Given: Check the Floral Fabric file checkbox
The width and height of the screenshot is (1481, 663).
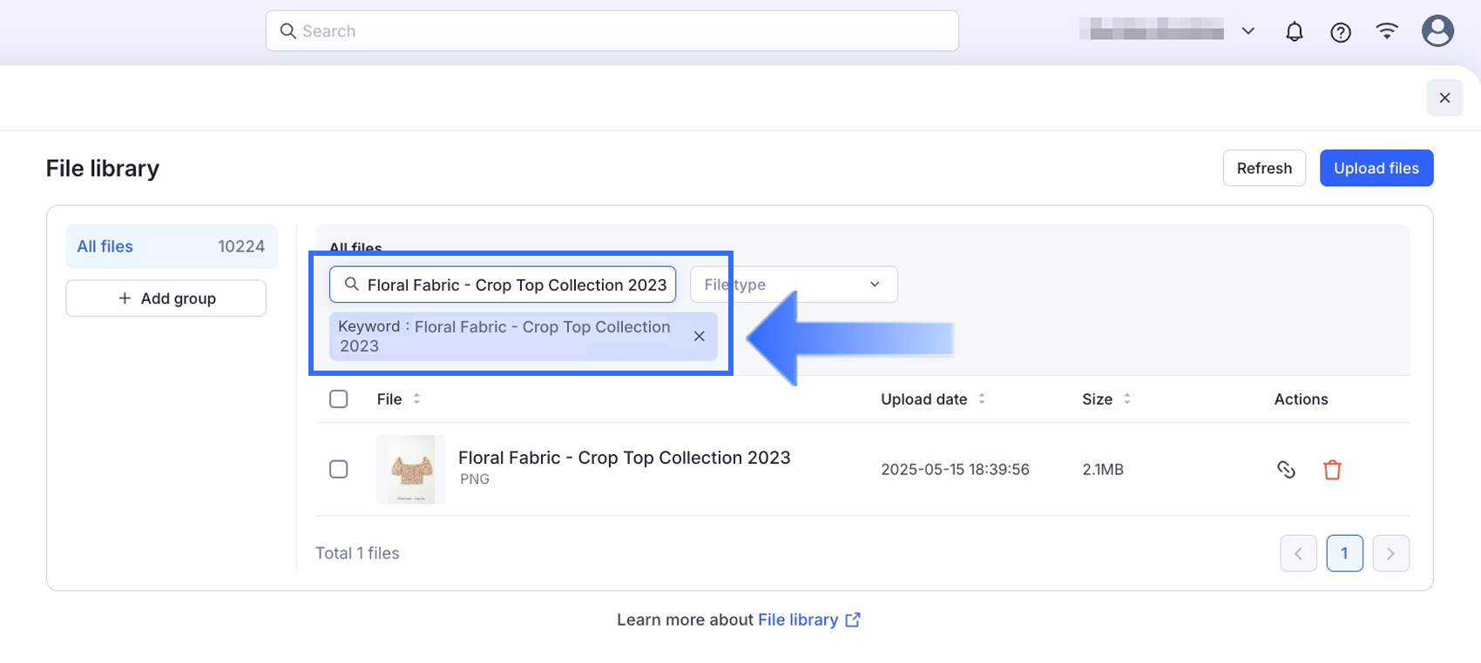Looking at the screenshot, I should click(x=339, y=470).
